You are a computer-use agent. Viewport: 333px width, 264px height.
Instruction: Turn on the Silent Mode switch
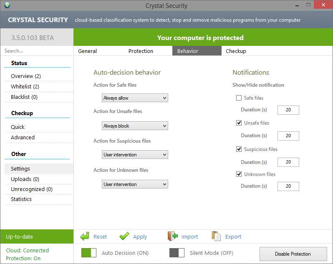click(x=177, y=253)
